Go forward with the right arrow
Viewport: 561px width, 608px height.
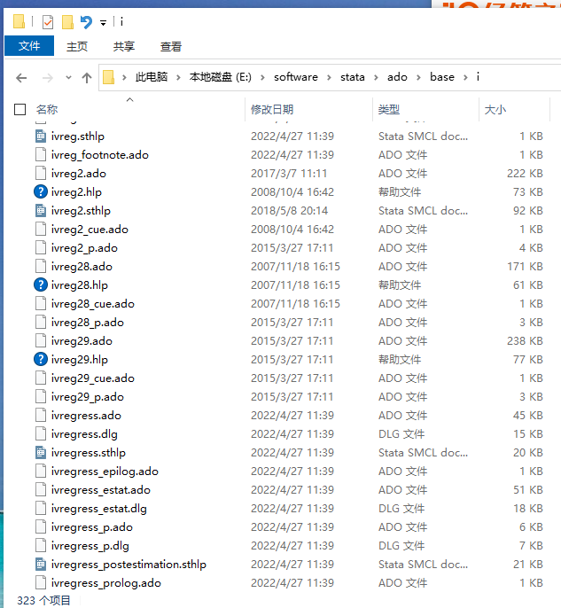[x=48, y=78]
